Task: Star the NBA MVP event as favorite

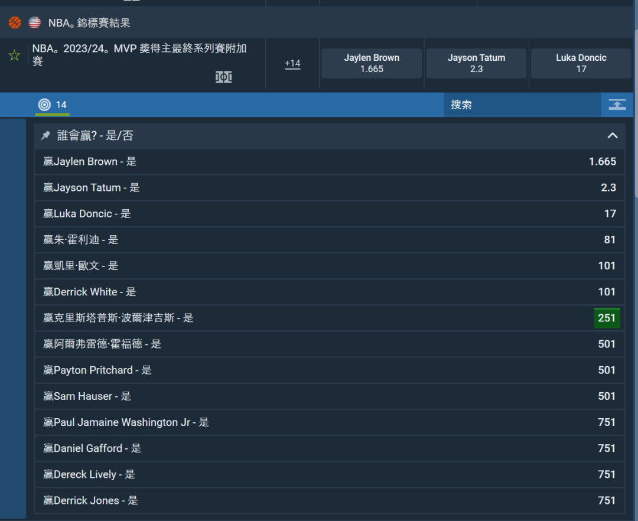Action: point(14,56)
